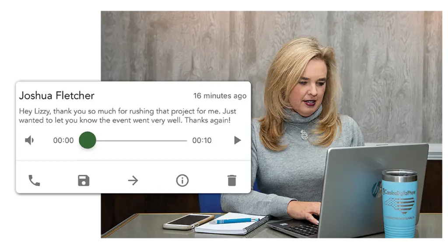Select the caller name Joshua Fletcher

[x=56, y=96]
